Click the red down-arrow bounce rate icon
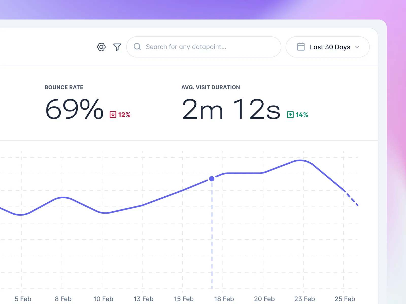Image resolution: width=406 pixels, height=304 pixels. coord(113,115)
